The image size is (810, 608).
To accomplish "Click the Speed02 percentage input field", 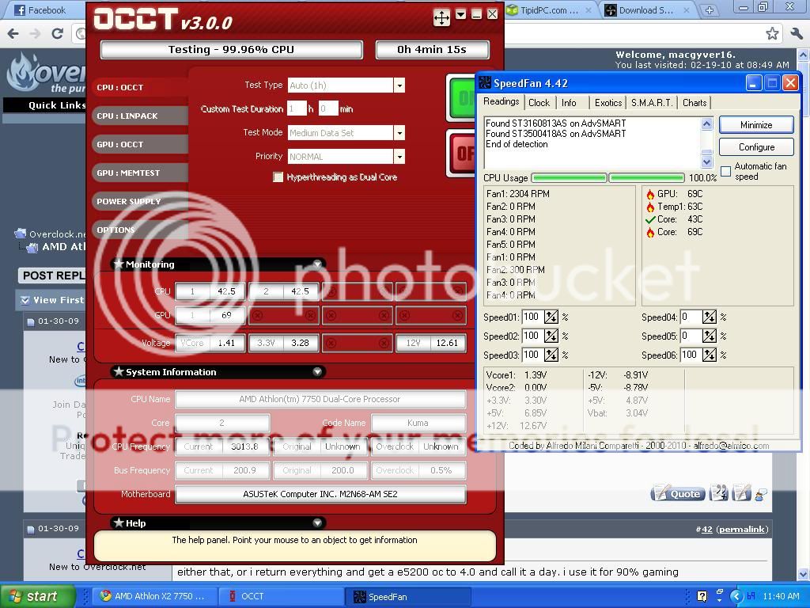I will tap(532, 336).
